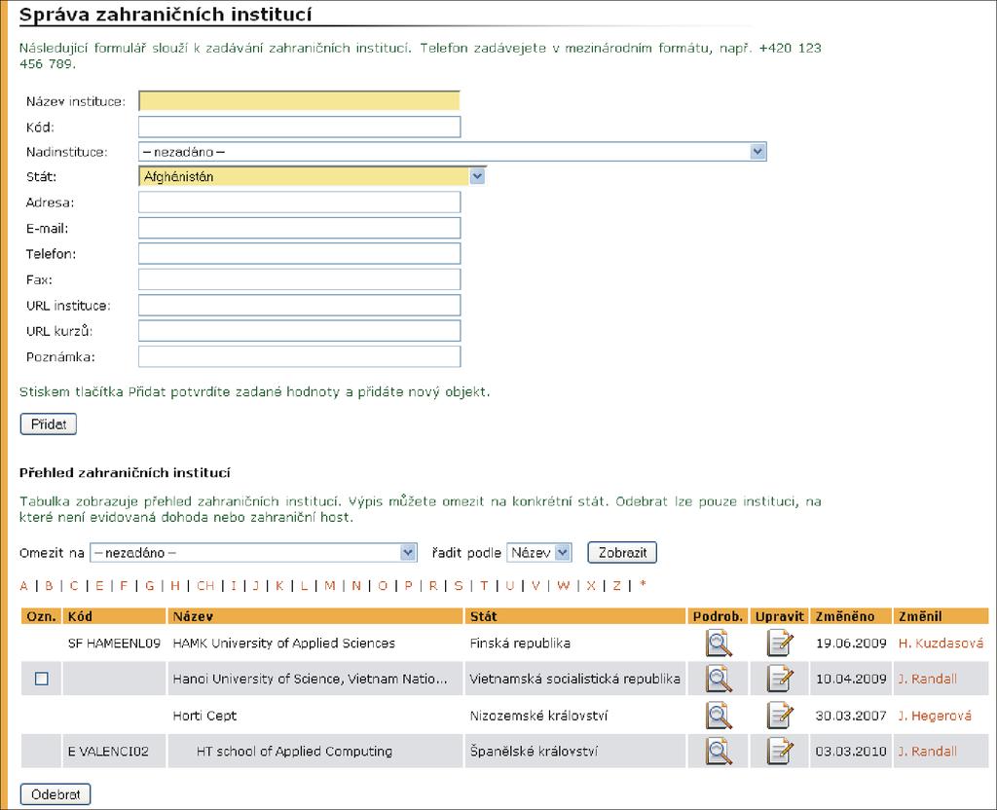This screenshot has width=997, height=810.
Task: Select the SF HAMEENL09 code cell
Action: point(115,643)
